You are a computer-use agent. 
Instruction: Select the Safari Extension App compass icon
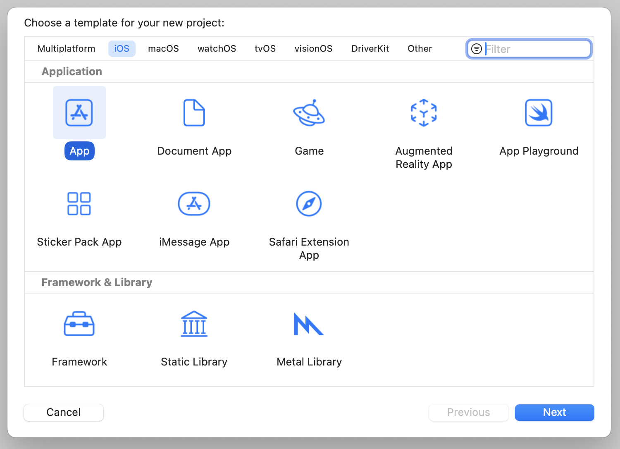[x=309, y=203]
